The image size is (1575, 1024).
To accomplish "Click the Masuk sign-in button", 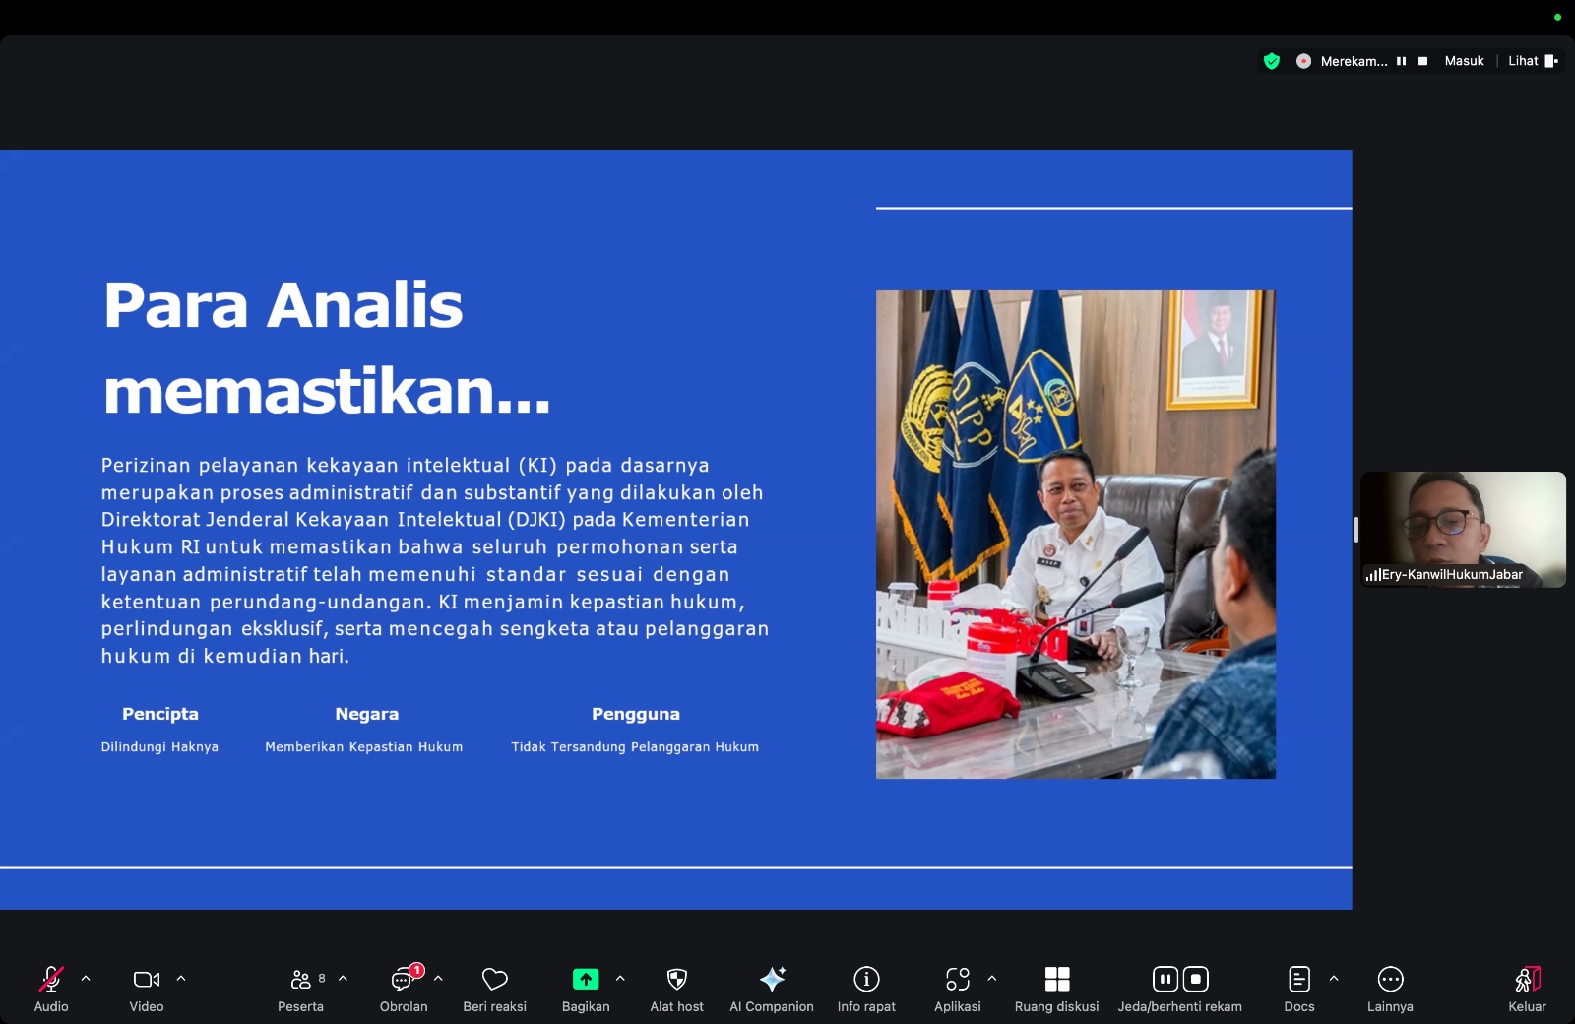I will pos(1464,60).
